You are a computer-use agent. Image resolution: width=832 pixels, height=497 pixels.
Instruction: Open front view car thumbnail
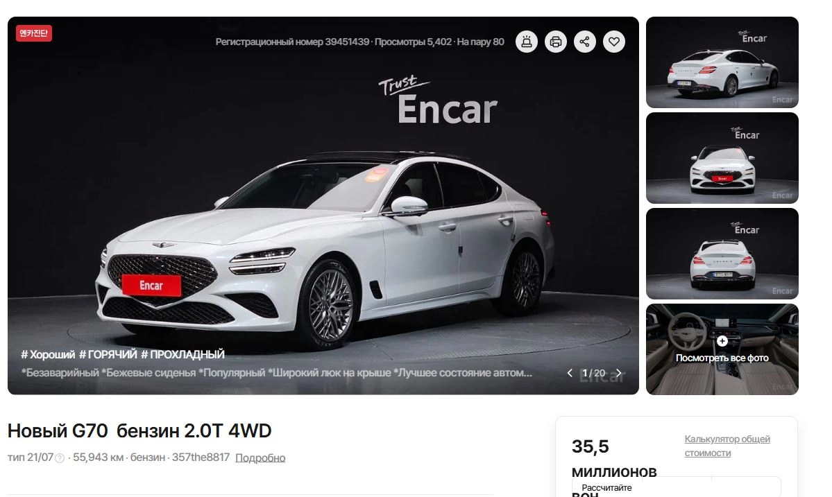[722, 158]
